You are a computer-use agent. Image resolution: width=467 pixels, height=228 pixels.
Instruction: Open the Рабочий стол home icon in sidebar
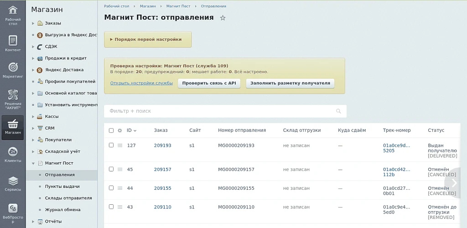coord(13,10)
